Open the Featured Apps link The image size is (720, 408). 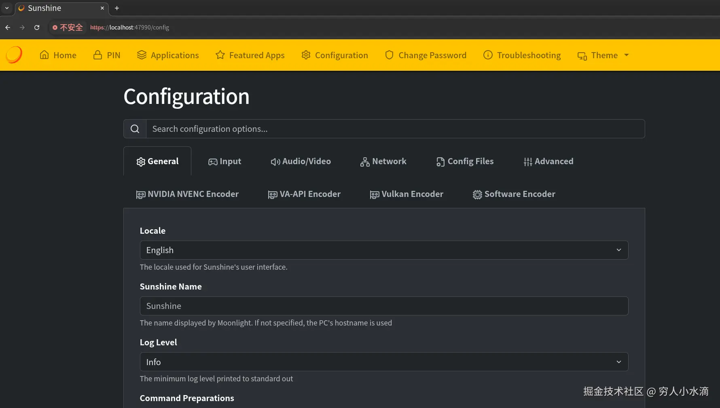pyautogui.click(x=250, y=55)
